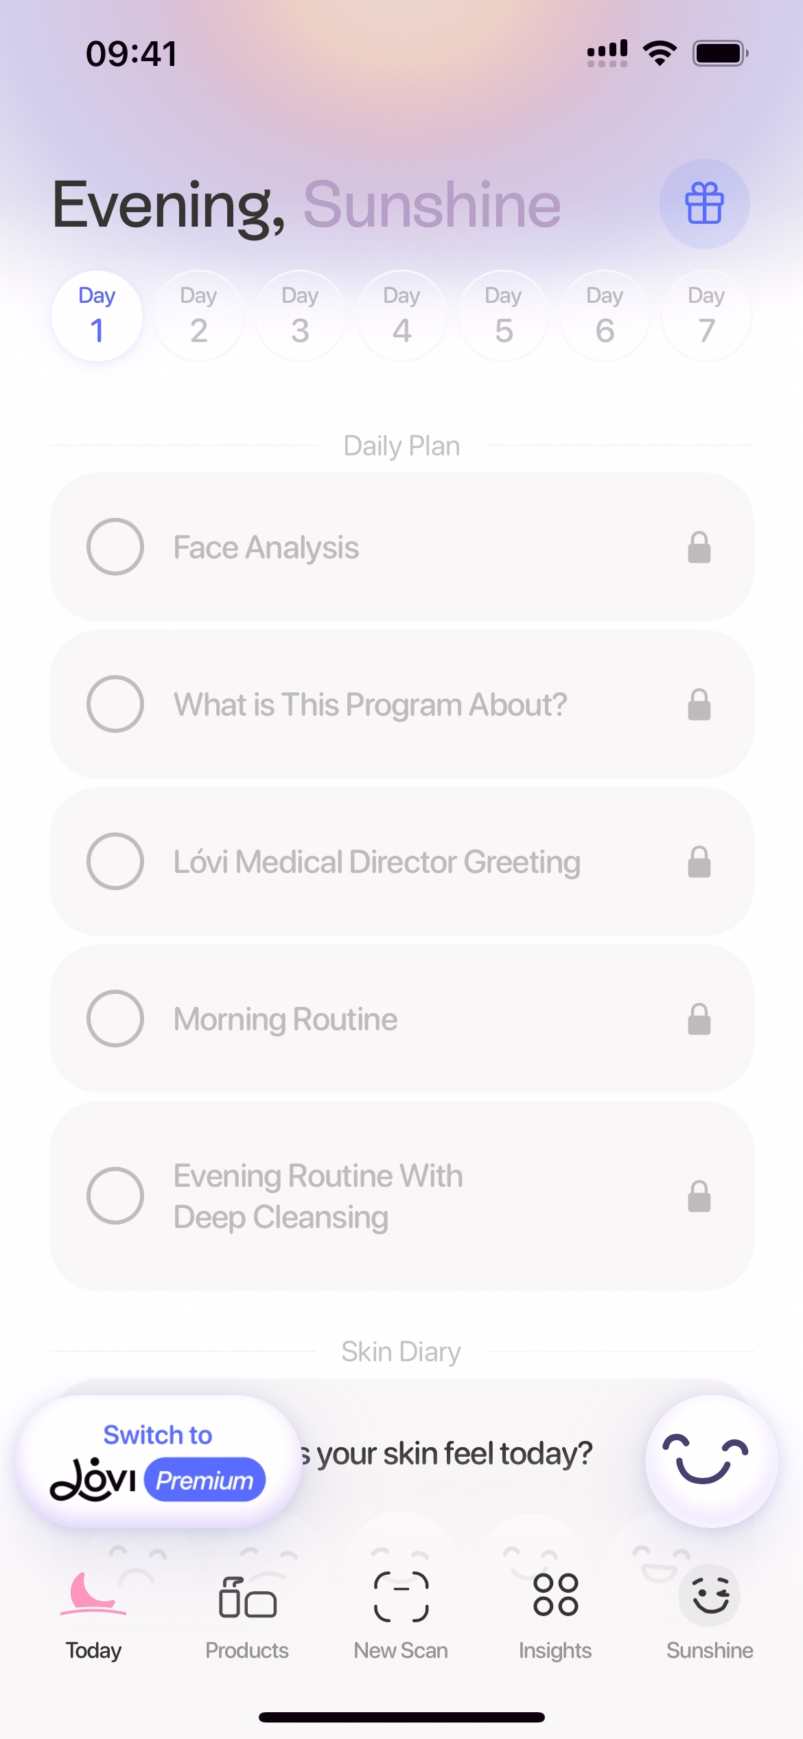Image resolution: width=803 pixels, height=1739 pixels.
Task: Tick the Evening Routine With Deep Cleansing circle
Action: (115, 1196)
